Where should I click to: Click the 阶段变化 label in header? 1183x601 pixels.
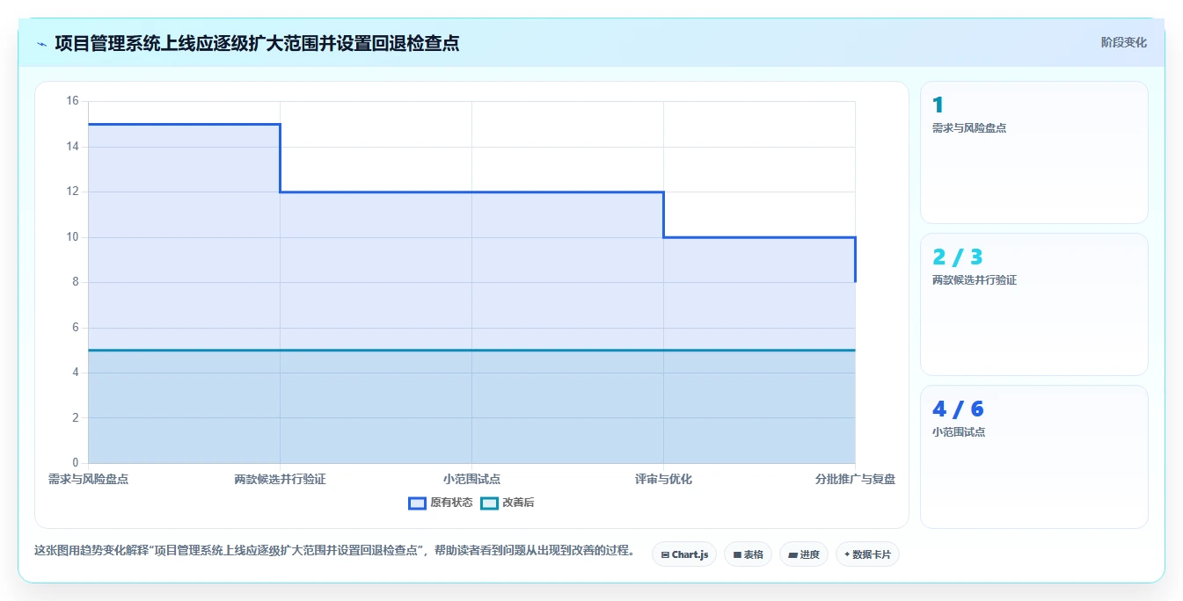click(1124, 42)
